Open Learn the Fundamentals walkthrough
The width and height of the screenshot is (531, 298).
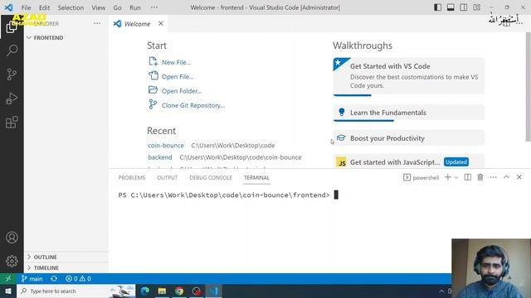coord(409,113)
